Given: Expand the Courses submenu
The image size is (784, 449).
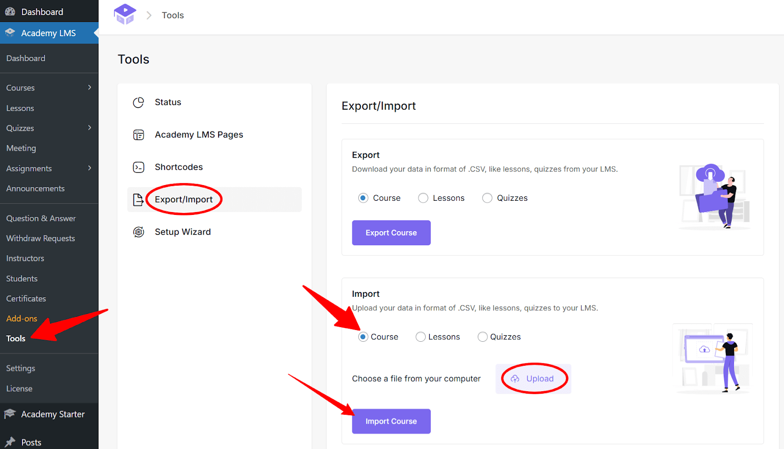Looking at the screenshot, I should (x=90, y=88).
